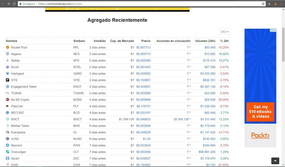Click the page vertical scrollbar thumb
The height and width of the screenshot is (167, 285).
283,45
